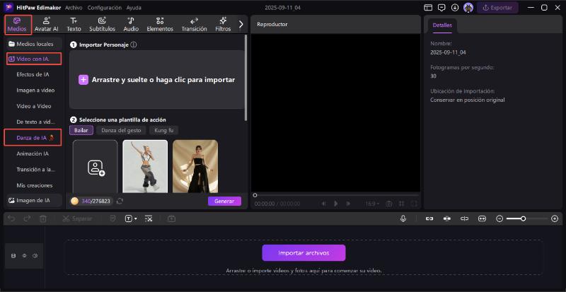The image size is (566, 292).
Task: Toggle the timeline link clips icon
Action: (429, 218)
